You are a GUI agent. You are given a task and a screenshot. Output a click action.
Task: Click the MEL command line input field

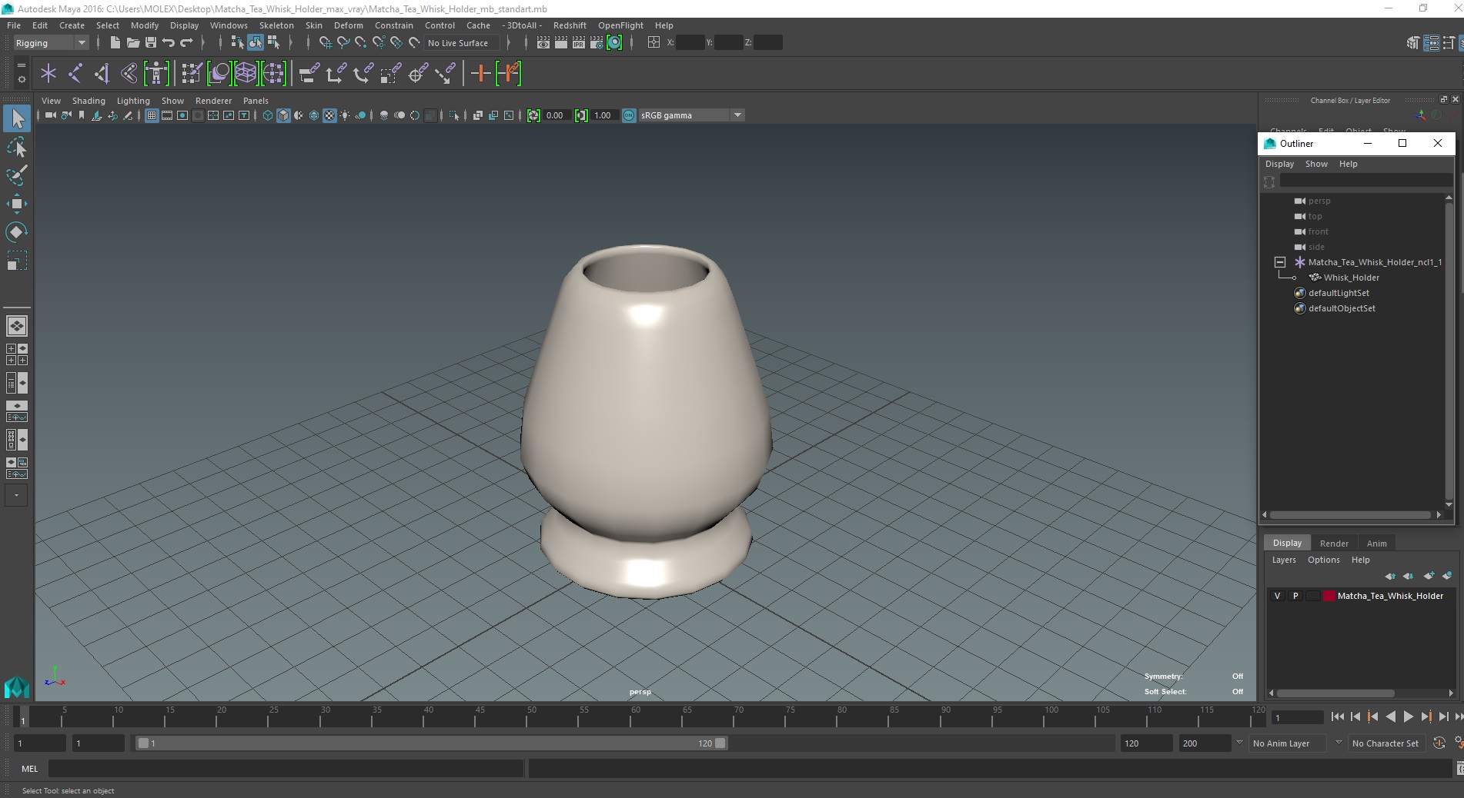[286, 768]
